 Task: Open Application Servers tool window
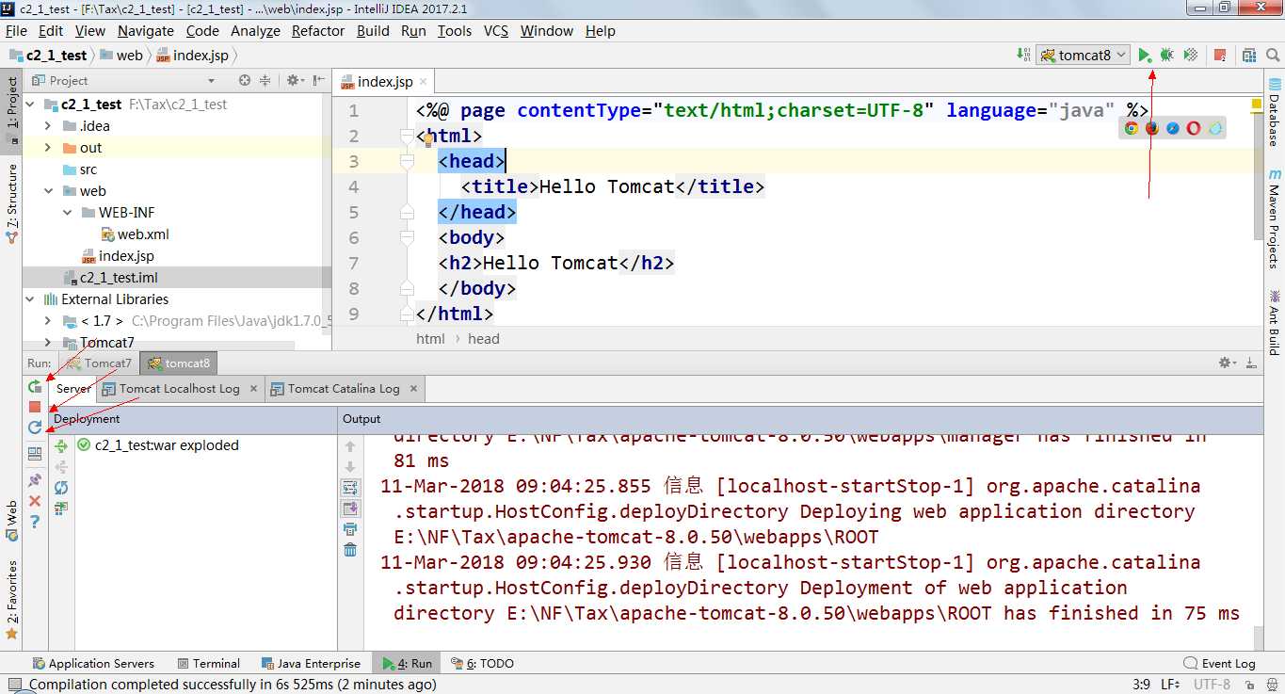point(93,663)
